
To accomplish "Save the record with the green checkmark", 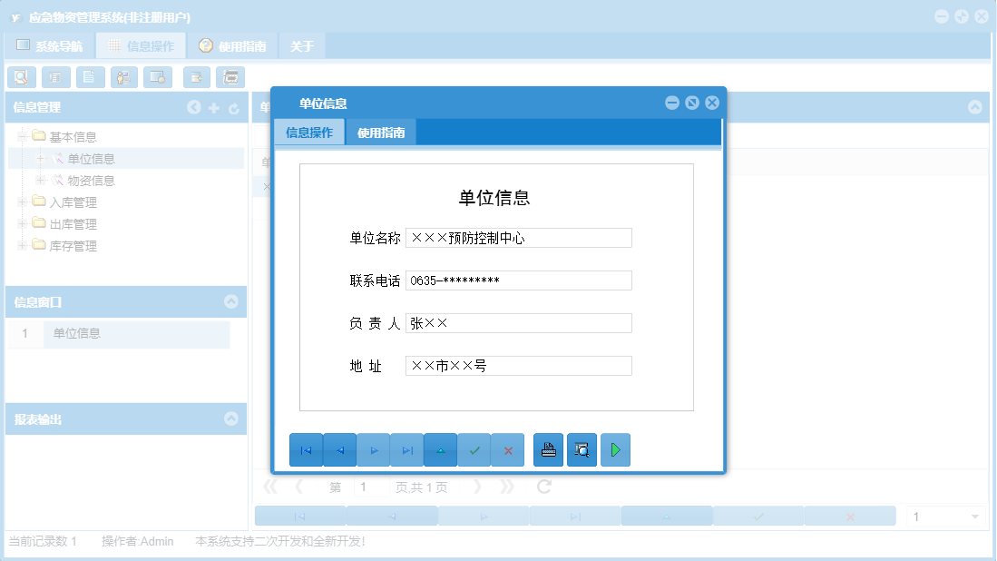I will coord(474,449).
